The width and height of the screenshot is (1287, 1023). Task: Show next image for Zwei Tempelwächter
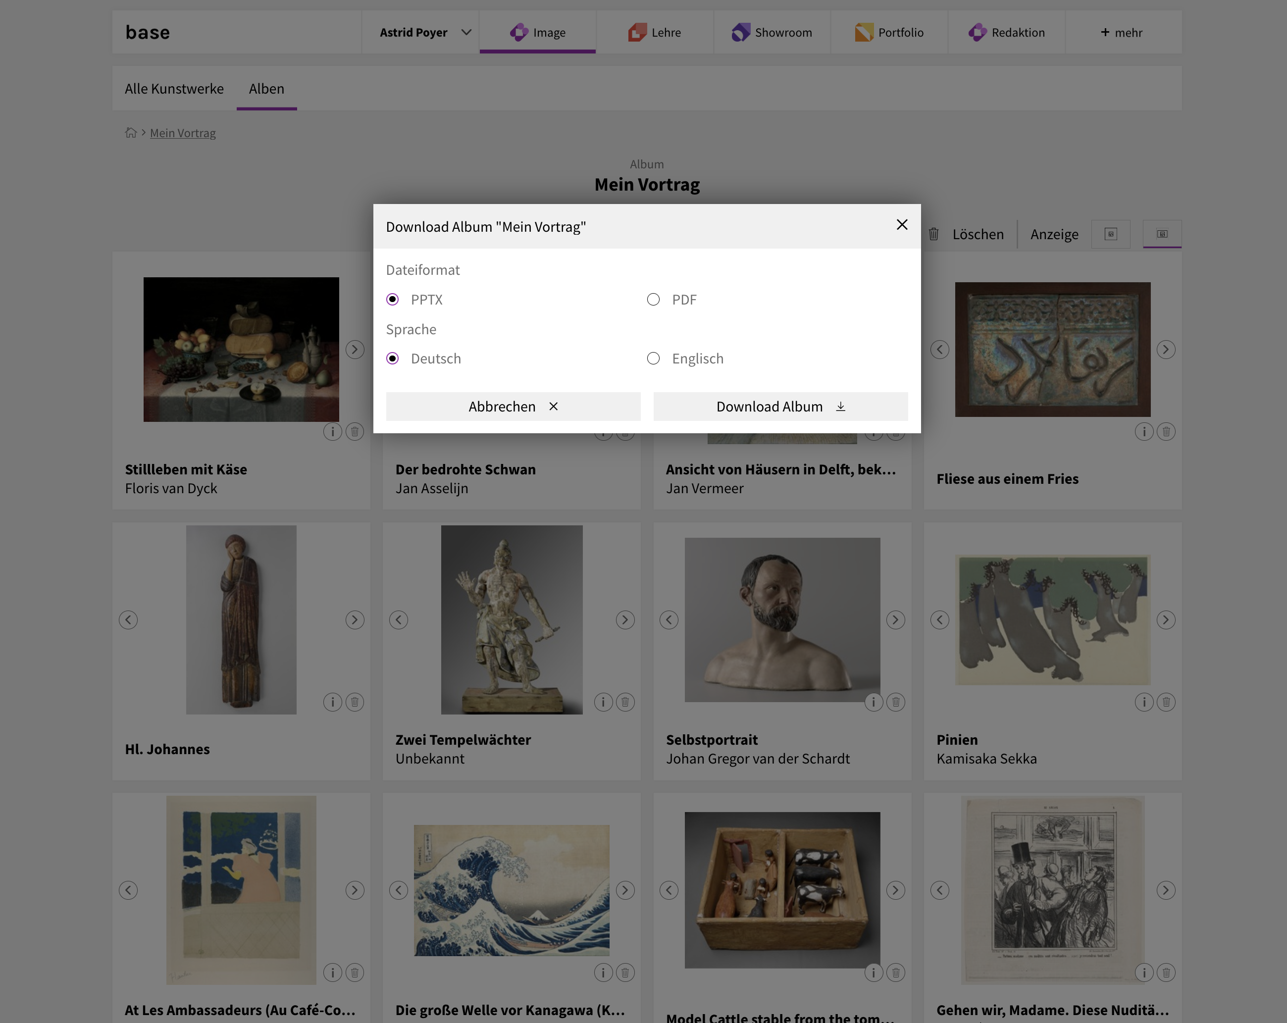625,620
